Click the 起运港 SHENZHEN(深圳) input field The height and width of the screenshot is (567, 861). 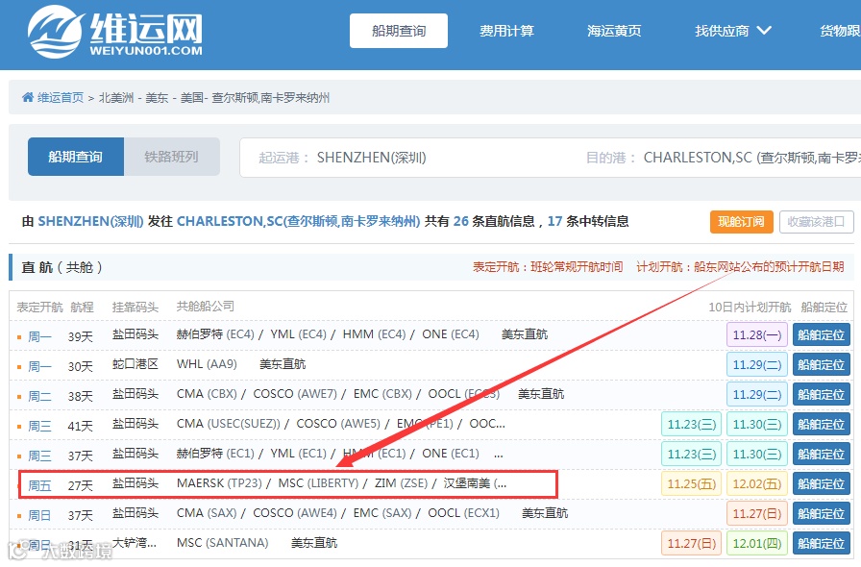coord(371,158)
